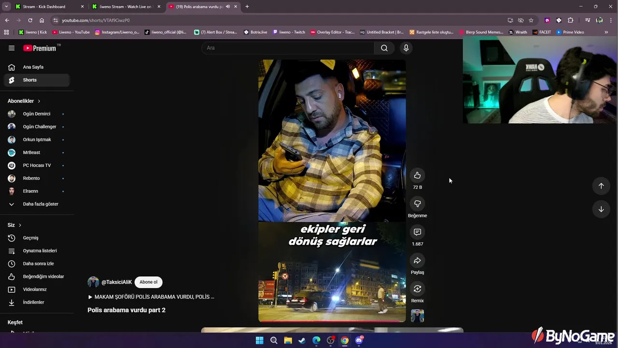Select Shorts in the sidebar
Image resolution: width=618 pixels, height=348 pixels.
[x=37, y=80]
